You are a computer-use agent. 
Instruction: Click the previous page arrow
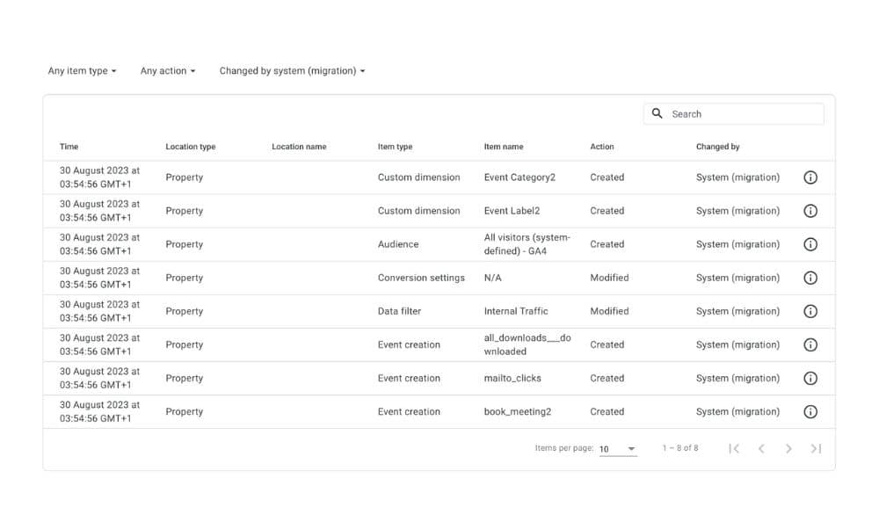tap(761, 448)
